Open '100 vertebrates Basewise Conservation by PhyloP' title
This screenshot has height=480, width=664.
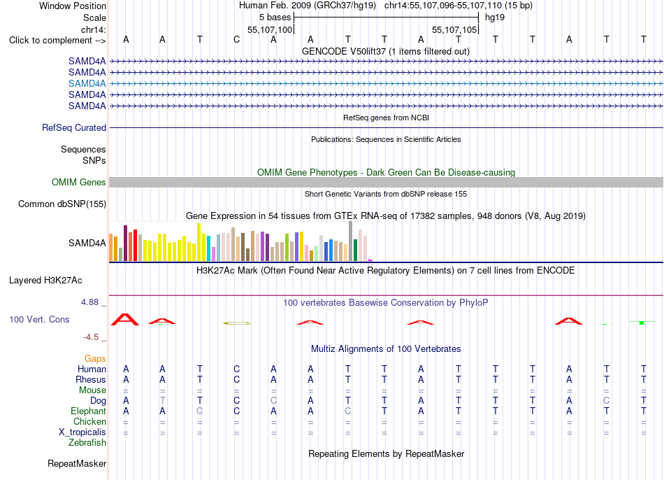(385, 303)
